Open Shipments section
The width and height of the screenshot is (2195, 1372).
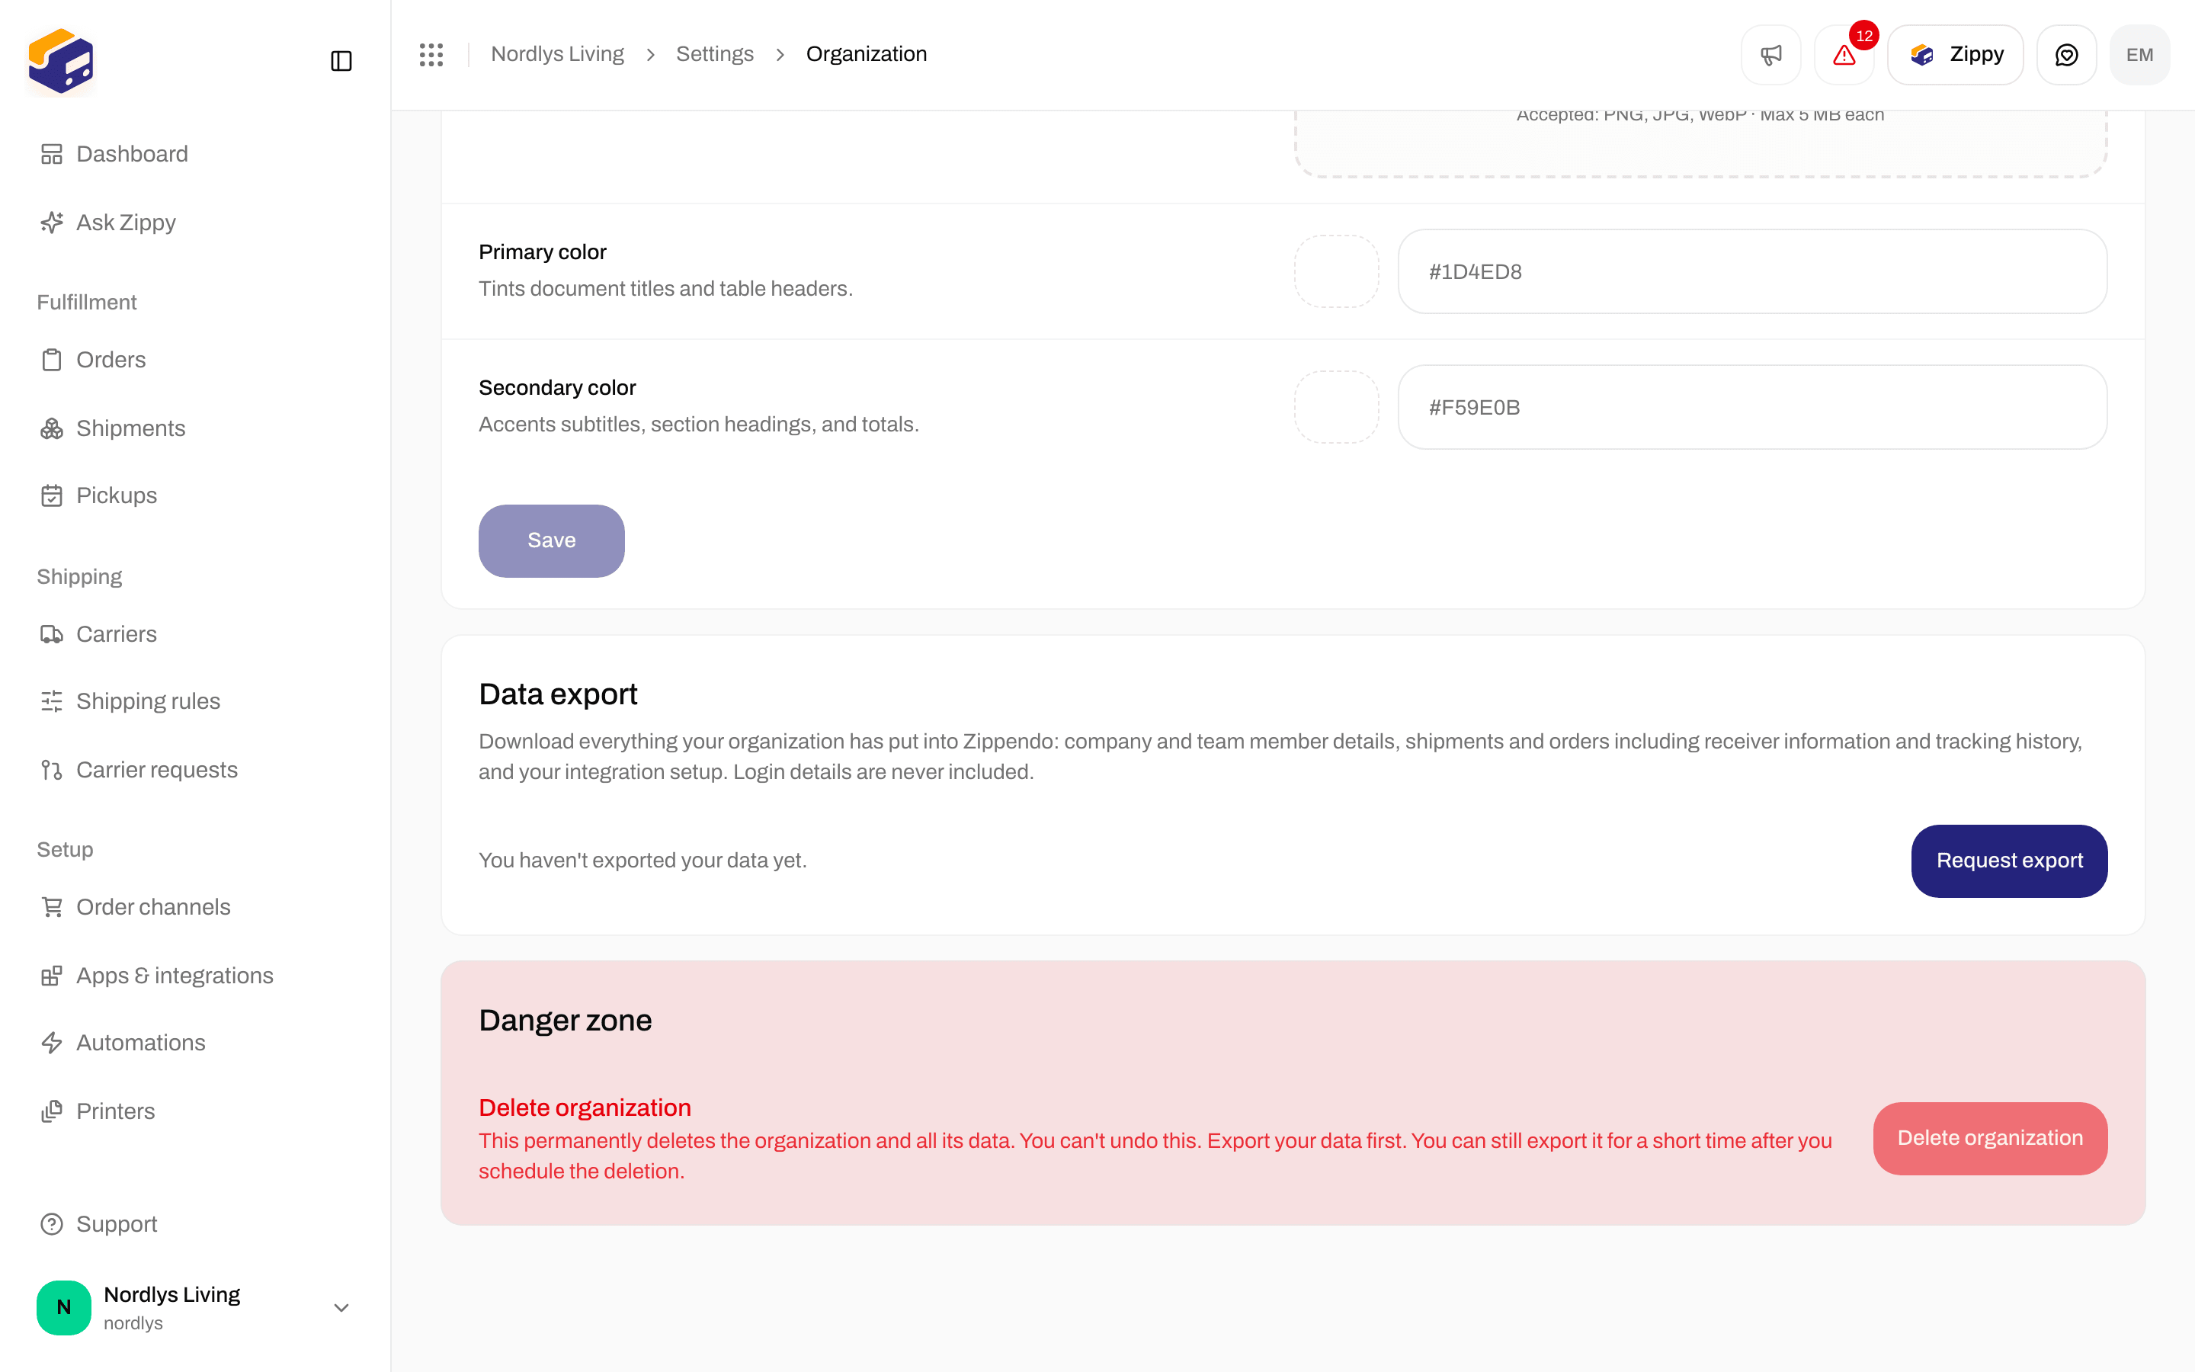[x=114, y=428]
